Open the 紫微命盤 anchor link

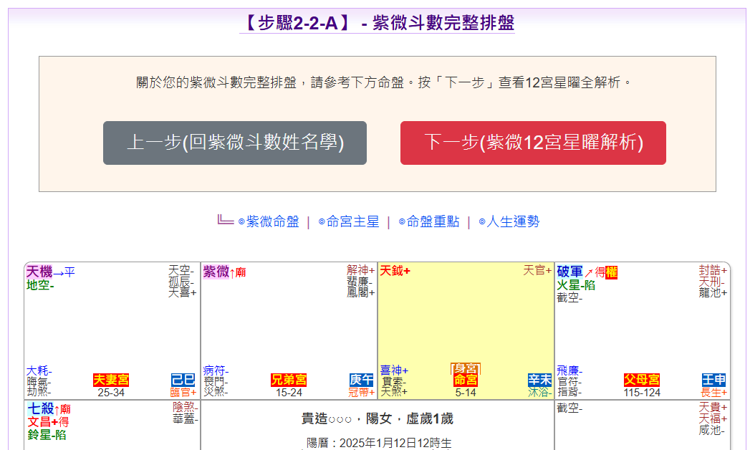(272, 221)
